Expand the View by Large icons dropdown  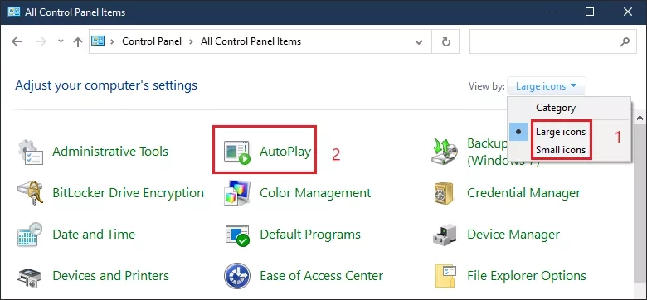point(546,86)
